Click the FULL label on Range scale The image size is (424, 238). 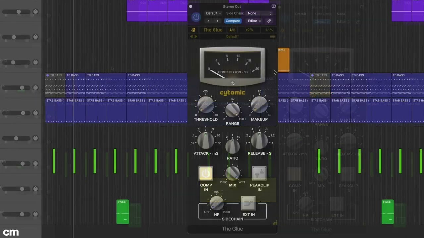coord(243,119)
